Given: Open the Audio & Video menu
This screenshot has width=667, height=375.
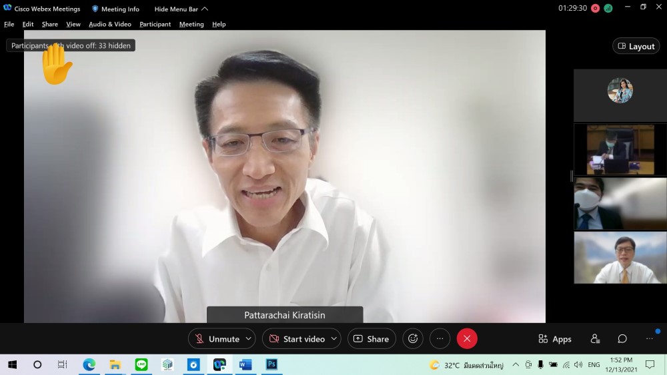Looking at the screenshot, I should pyautogui.click(x=110, y=24).
